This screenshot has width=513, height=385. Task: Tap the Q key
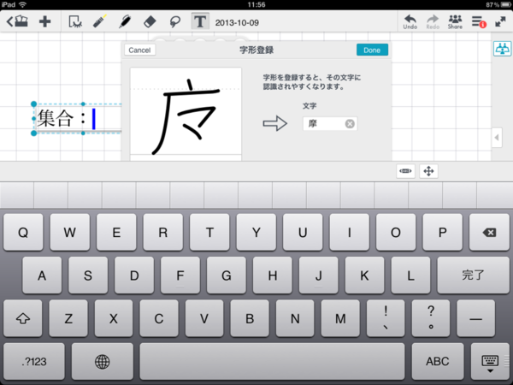(23, 233)
